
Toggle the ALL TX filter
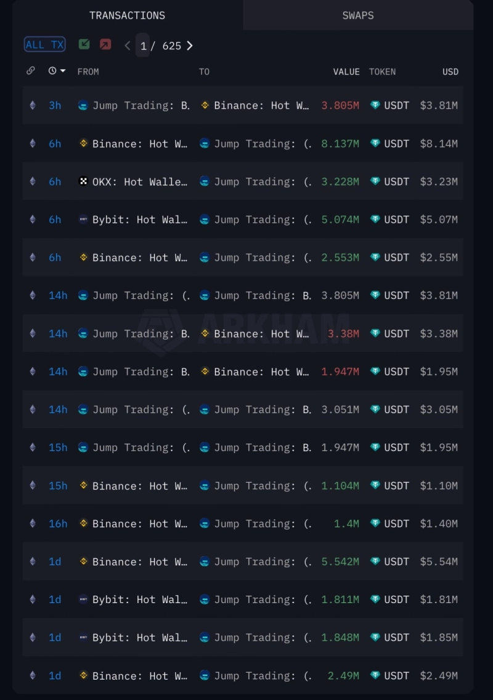tap(44, 44)
